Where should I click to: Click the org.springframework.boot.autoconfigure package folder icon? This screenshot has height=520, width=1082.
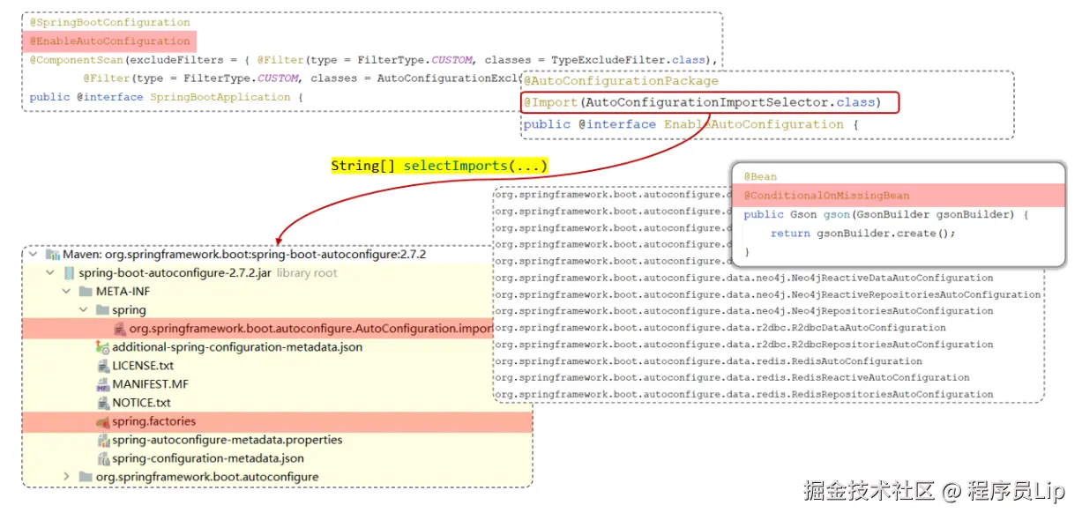coord(86,477)
